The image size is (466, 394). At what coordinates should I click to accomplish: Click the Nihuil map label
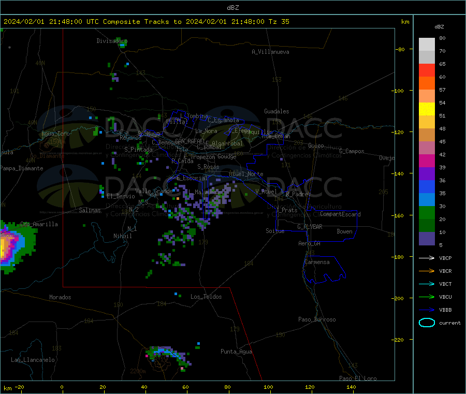point(122,236)
